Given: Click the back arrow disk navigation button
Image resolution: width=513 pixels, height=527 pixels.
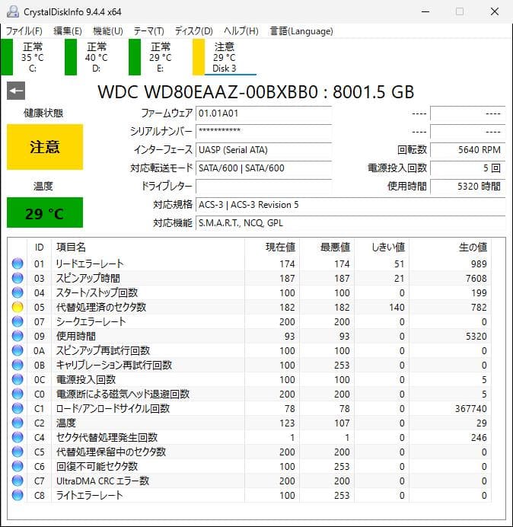Looking at the screenshot, I should click(16, 91).
